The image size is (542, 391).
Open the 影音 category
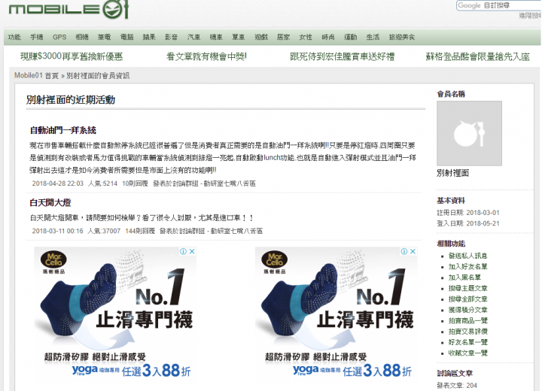tap(171, 37)
